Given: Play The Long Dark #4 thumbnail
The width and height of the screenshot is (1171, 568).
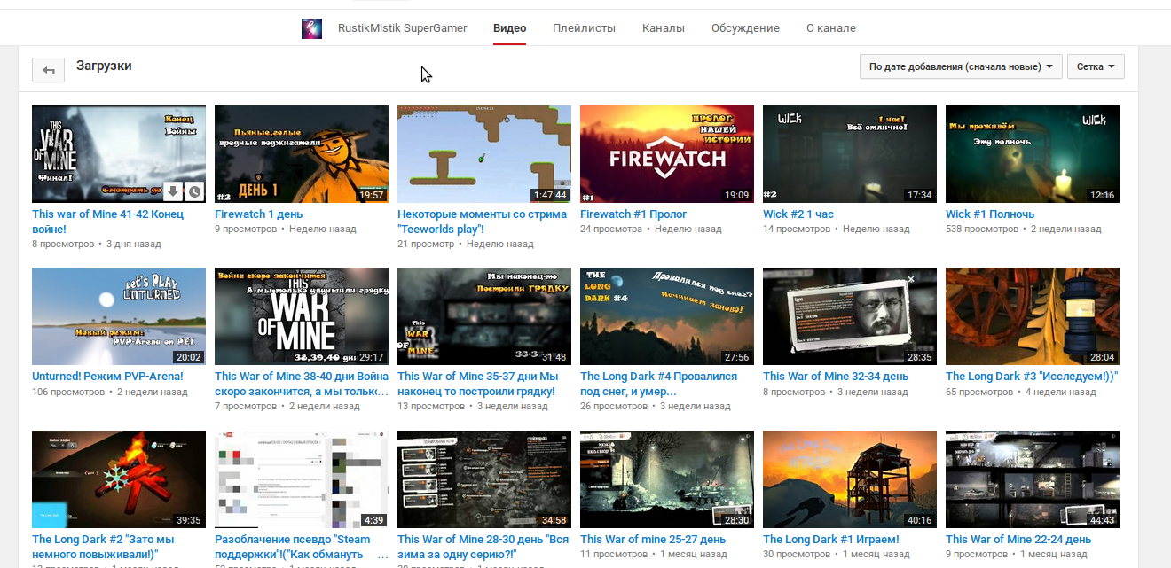Looking at the screenshot, I should coord(667,316).
